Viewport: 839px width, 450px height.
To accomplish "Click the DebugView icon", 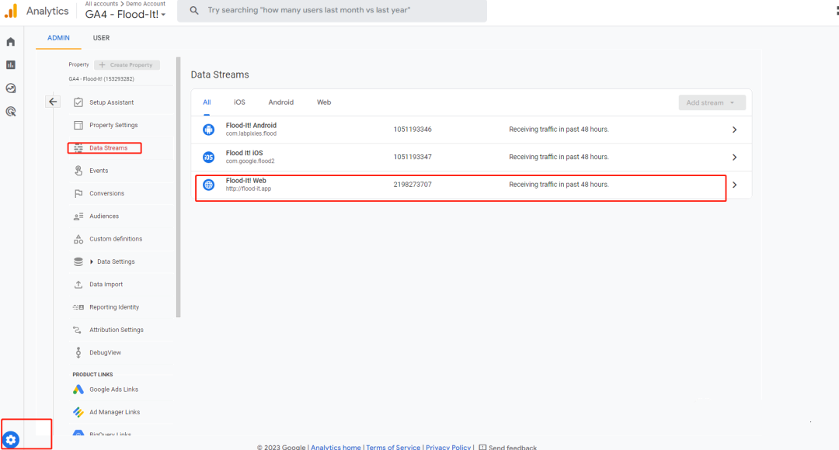I will (78, 353).
